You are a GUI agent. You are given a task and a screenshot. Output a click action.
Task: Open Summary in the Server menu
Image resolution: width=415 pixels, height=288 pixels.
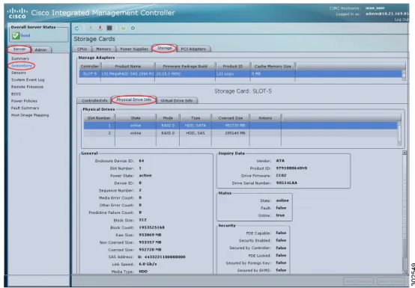(20, 58)
